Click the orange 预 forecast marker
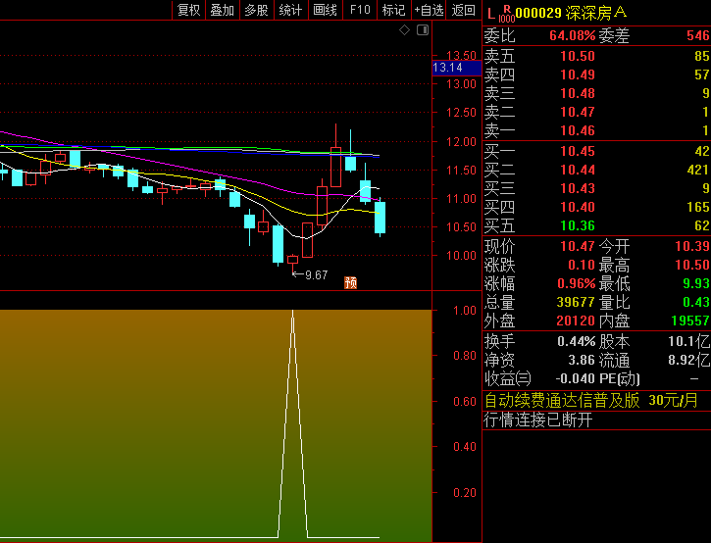Viewport: 711px width, 543px height. [x=350, y=283]
